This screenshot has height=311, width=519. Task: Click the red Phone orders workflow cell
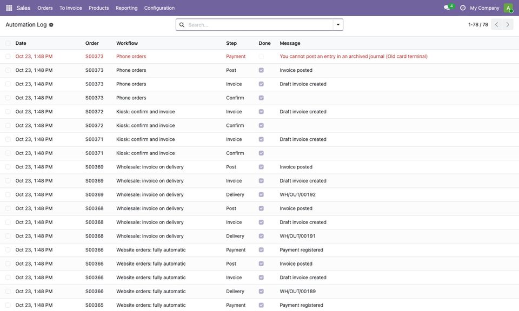(x=131, y=57)
